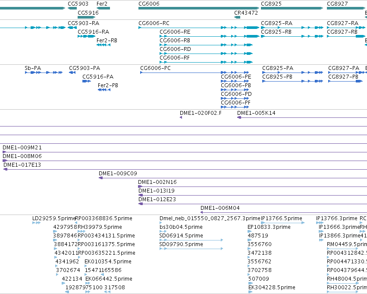Click the DME1-009M21 clone label
This screenshot has height=294, width=367.
click(22, 148)
